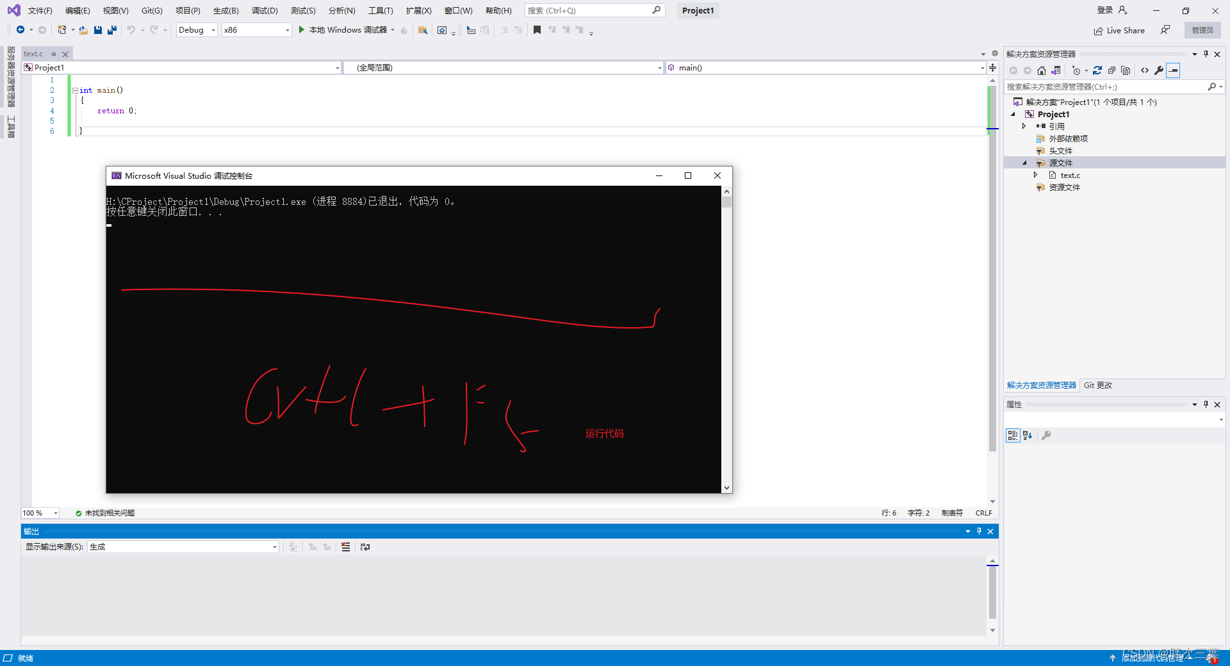Open the x86 platform dropdown
Image resolution: width=1230 pixels, height=666 pixels.
(287, 29)
